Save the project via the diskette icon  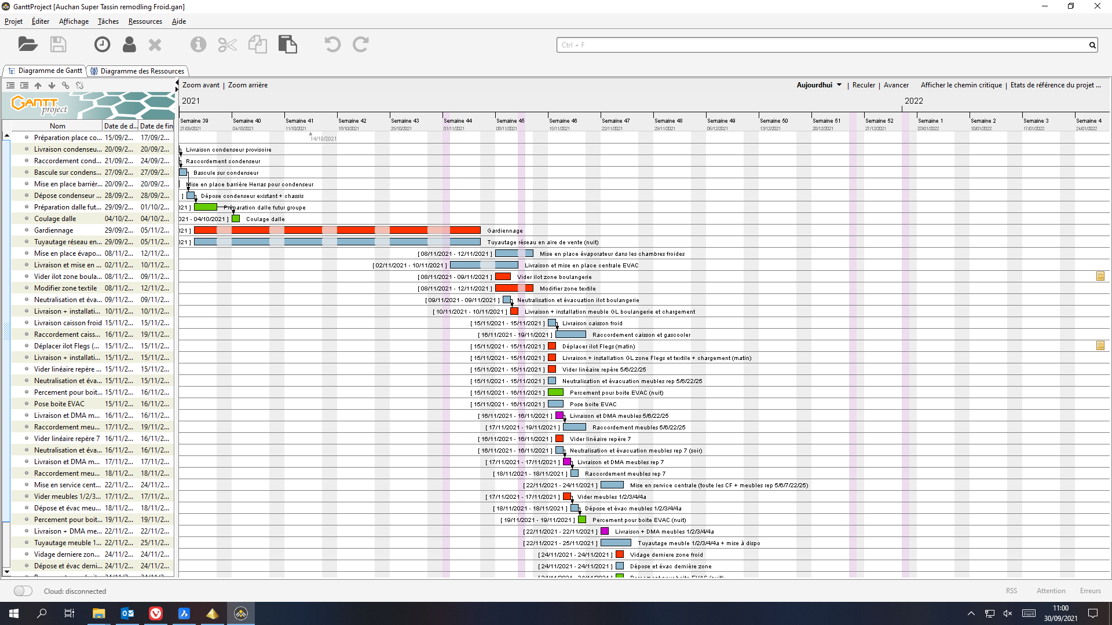[58, 44]
